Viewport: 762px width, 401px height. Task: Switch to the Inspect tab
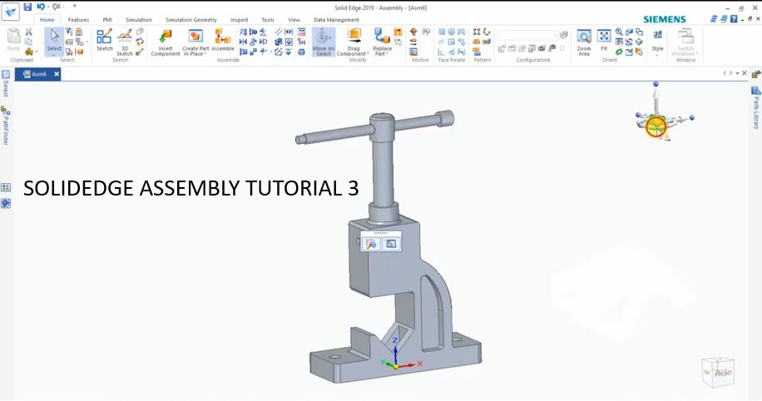pos(239,20)
